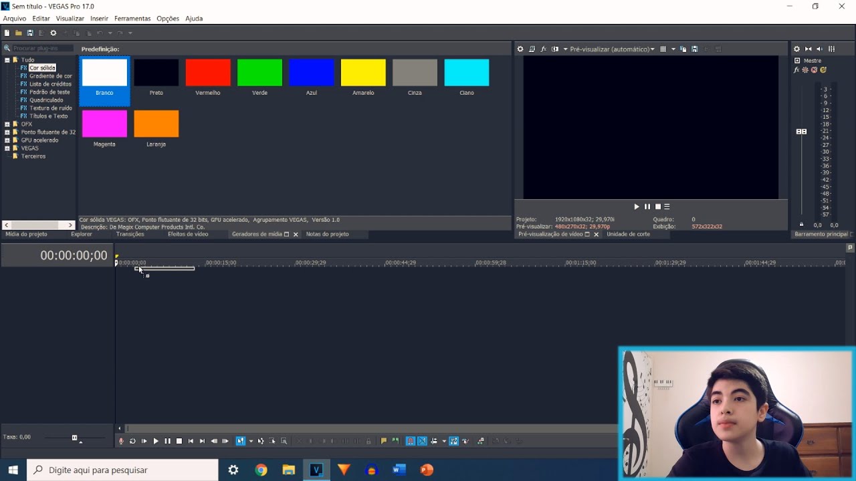This screenshot has height=481, width=856.
Task: Click preview window Play button
Action: [x=637, y=207]
